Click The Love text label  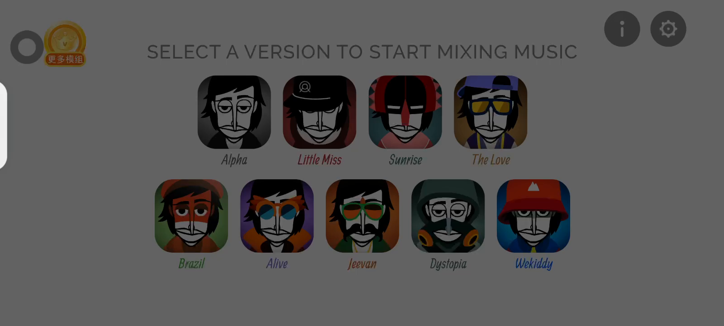coord(491,160)
